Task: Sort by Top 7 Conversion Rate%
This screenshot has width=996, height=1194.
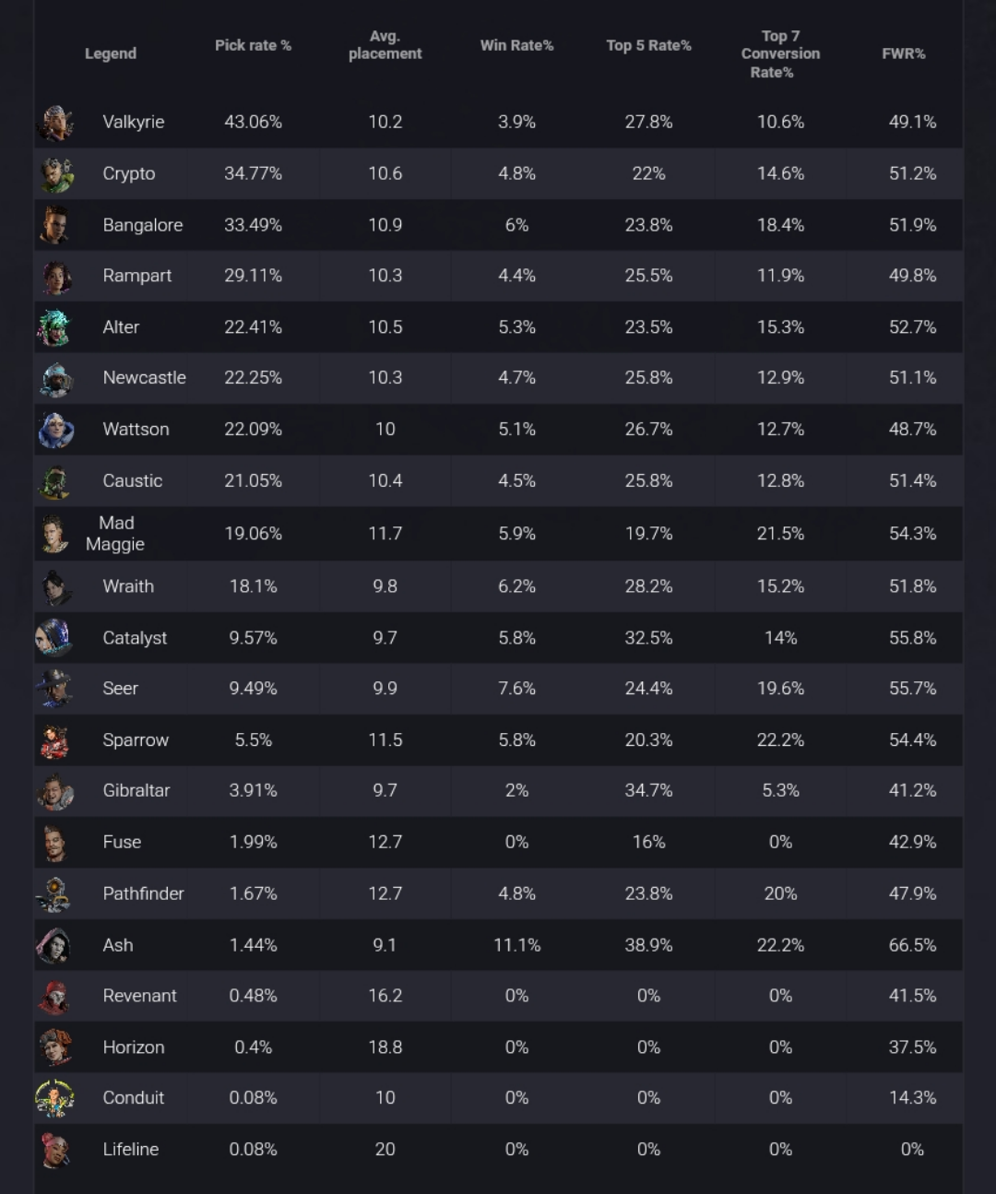Action: (x=780, y=53)
